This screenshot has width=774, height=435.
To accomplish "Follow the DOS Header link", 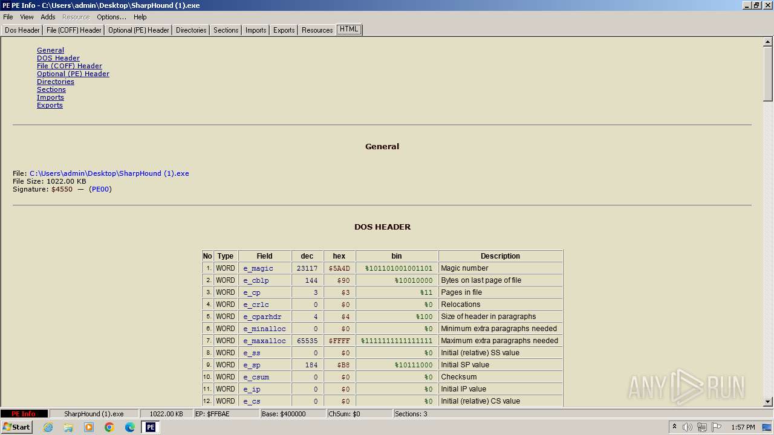I will 58,58.
